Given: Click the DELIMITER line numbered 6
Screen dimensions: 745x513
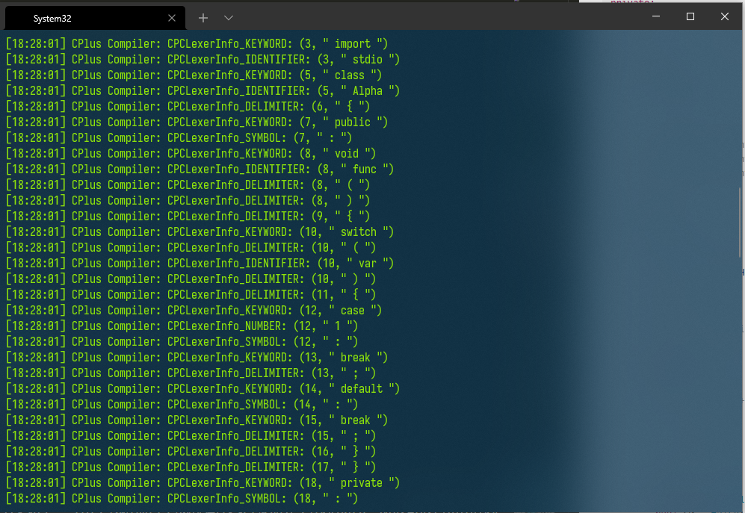Looking at the screenshot, I should 188,106.
